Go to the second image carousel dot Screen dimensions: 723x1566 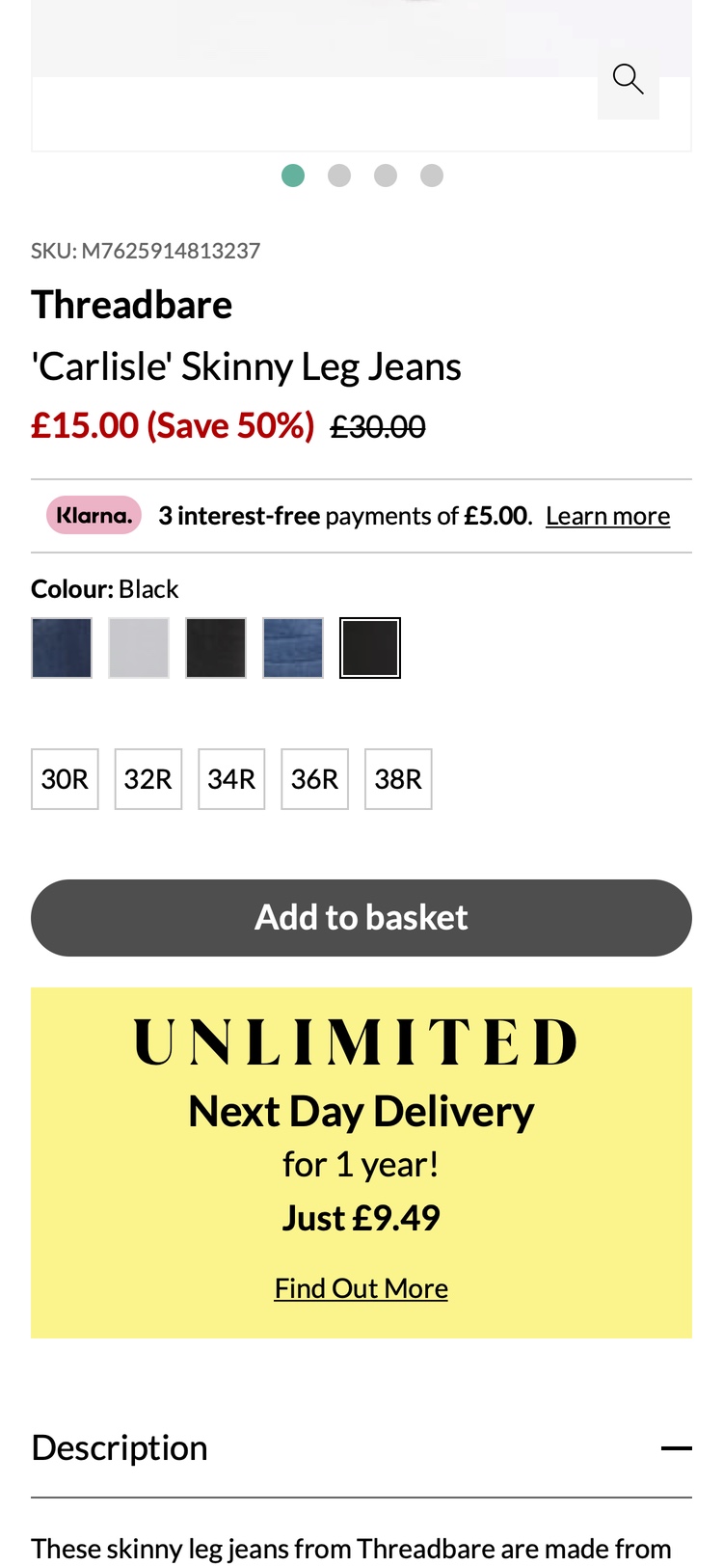[x=339, y=175]
